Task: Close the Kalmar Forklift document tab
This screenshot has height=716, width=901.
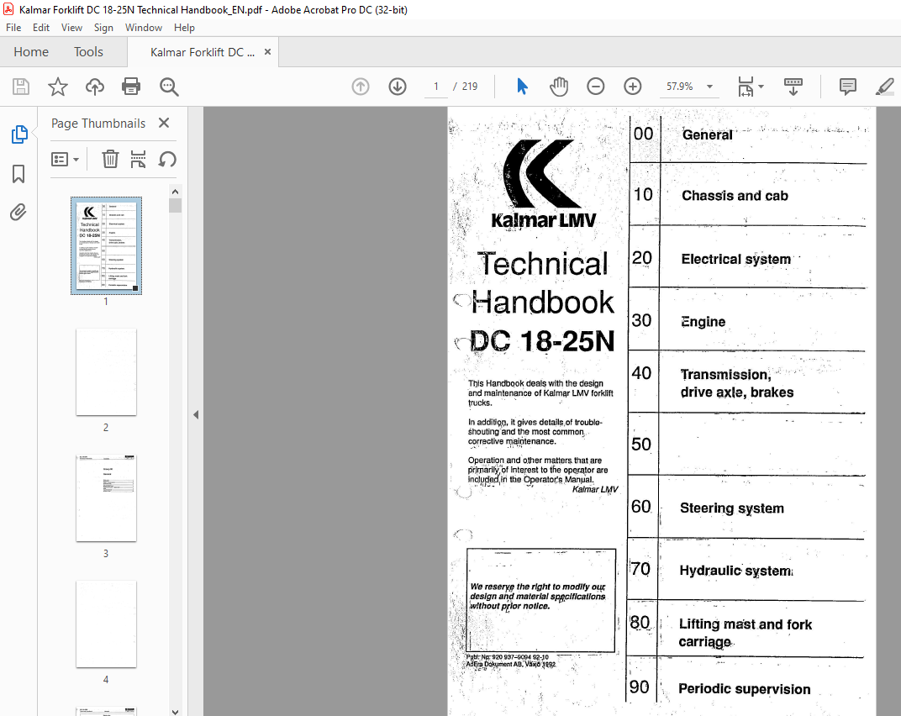Action: point(267,52)
